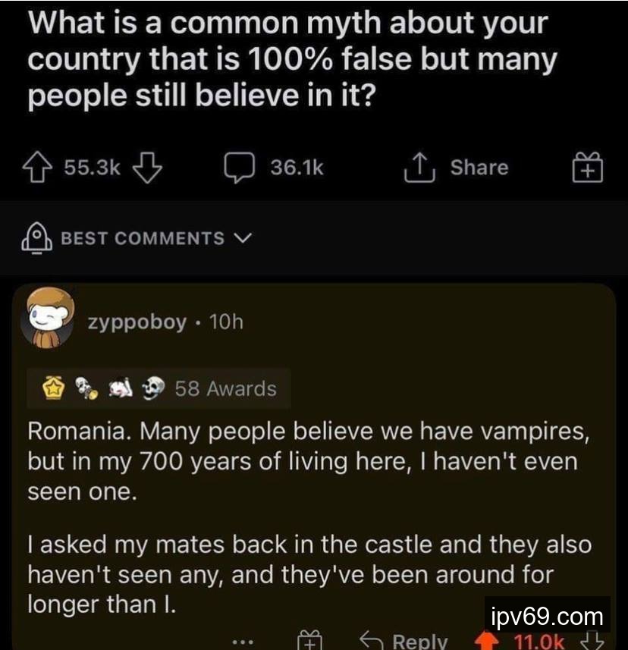This screenshot has width=628, height=650.
Task: Downvote the post next to 55.3k
Action: (148, 168)
